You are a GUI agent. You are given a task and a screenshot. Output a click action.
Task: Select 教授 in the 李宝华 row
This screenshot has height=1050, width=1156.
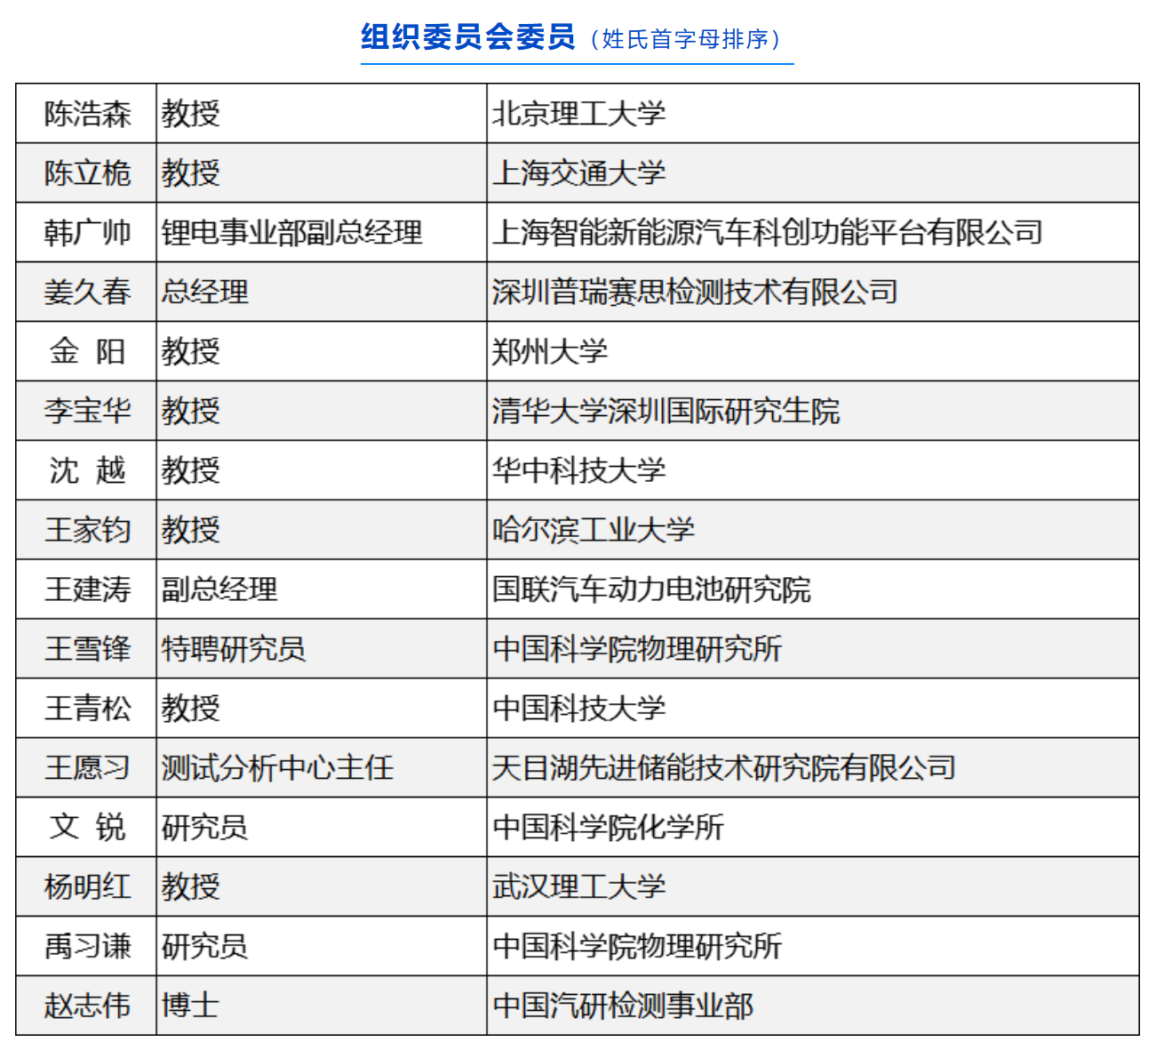[190, 412]
